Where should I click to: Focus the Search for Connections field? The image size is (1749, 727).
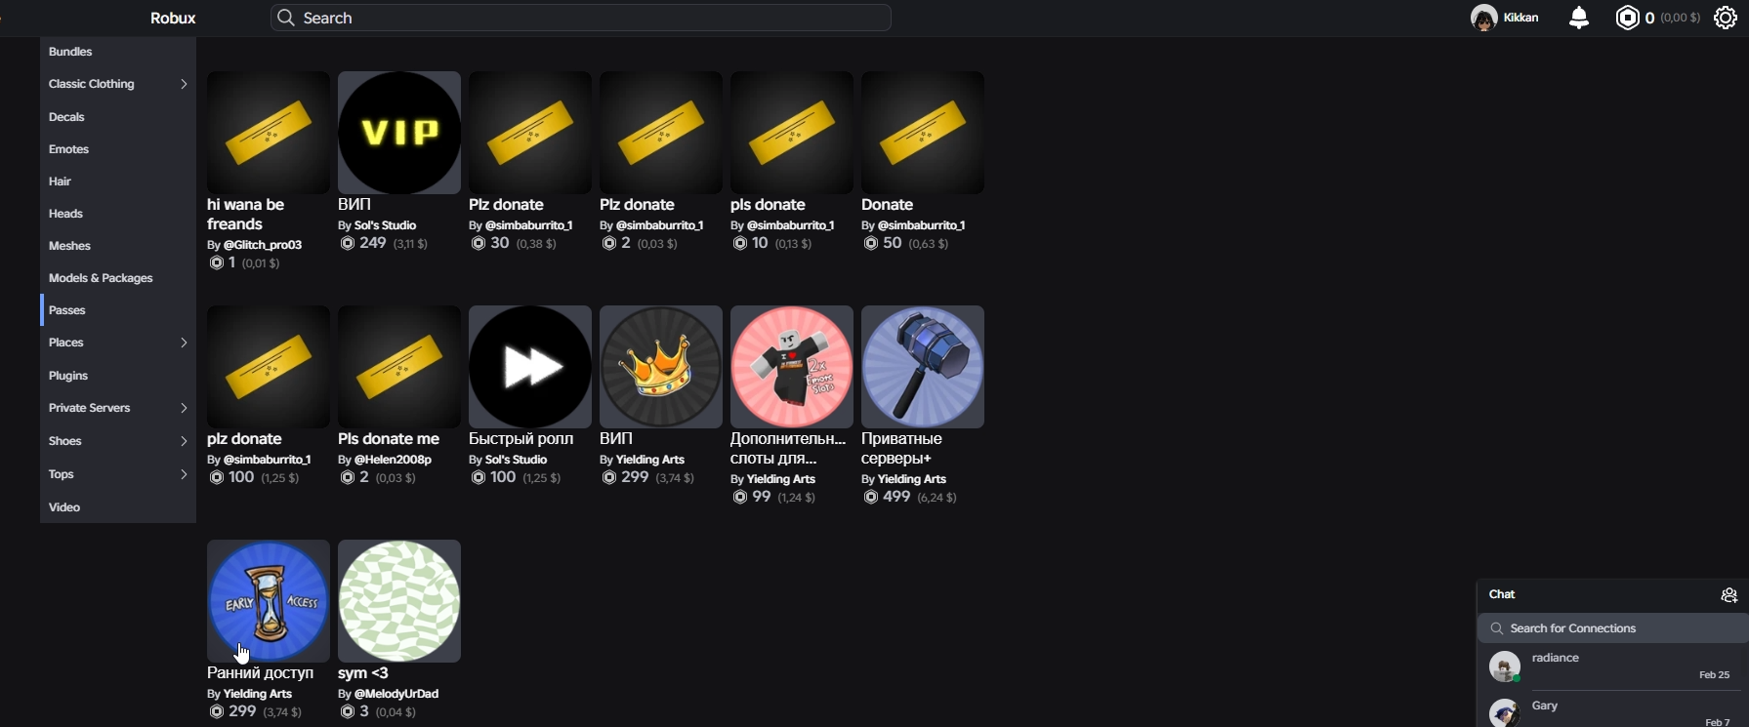1613,628
